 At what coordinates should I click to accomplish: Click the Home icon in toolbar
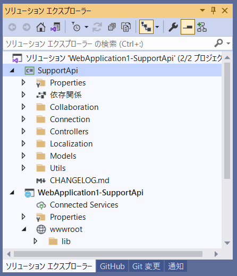tap(41, 27)
